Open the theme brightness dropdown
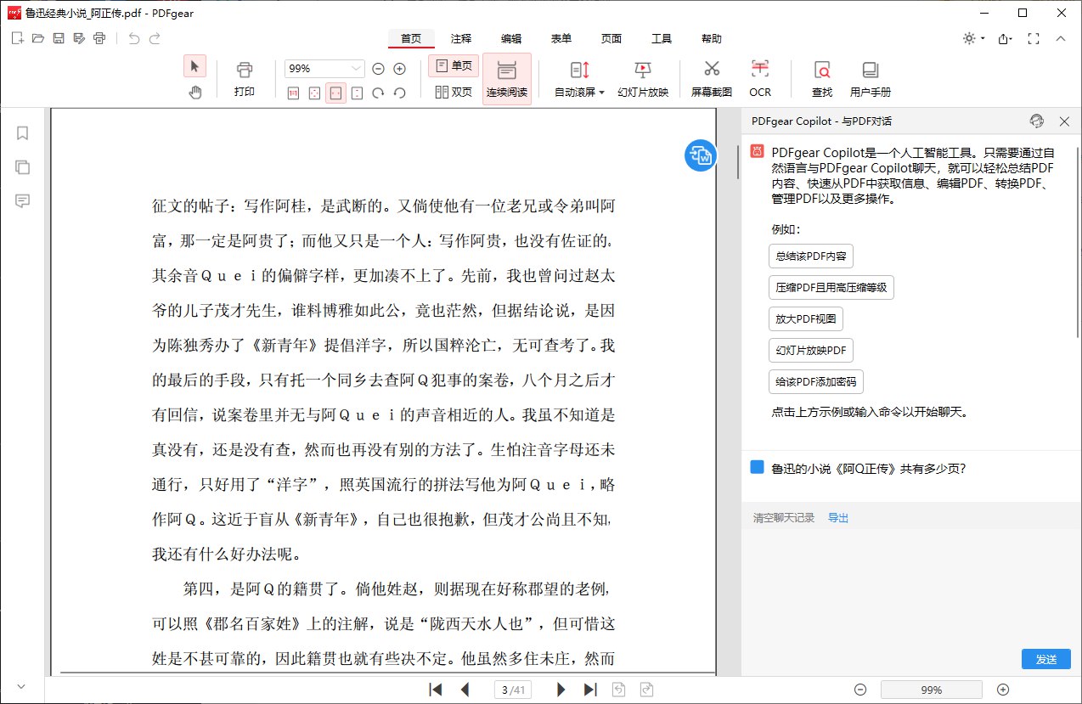 pyautogui.click(x=973, y=38)
